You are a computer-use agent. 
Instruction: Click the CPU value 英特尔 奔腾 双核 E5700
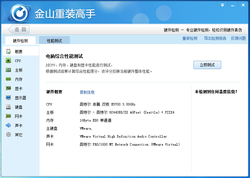(x=107, y=104)
